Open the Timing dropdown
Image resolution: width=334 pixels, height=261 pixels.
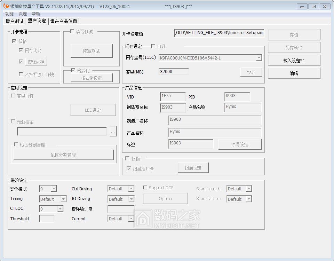(x=63, y=199)
